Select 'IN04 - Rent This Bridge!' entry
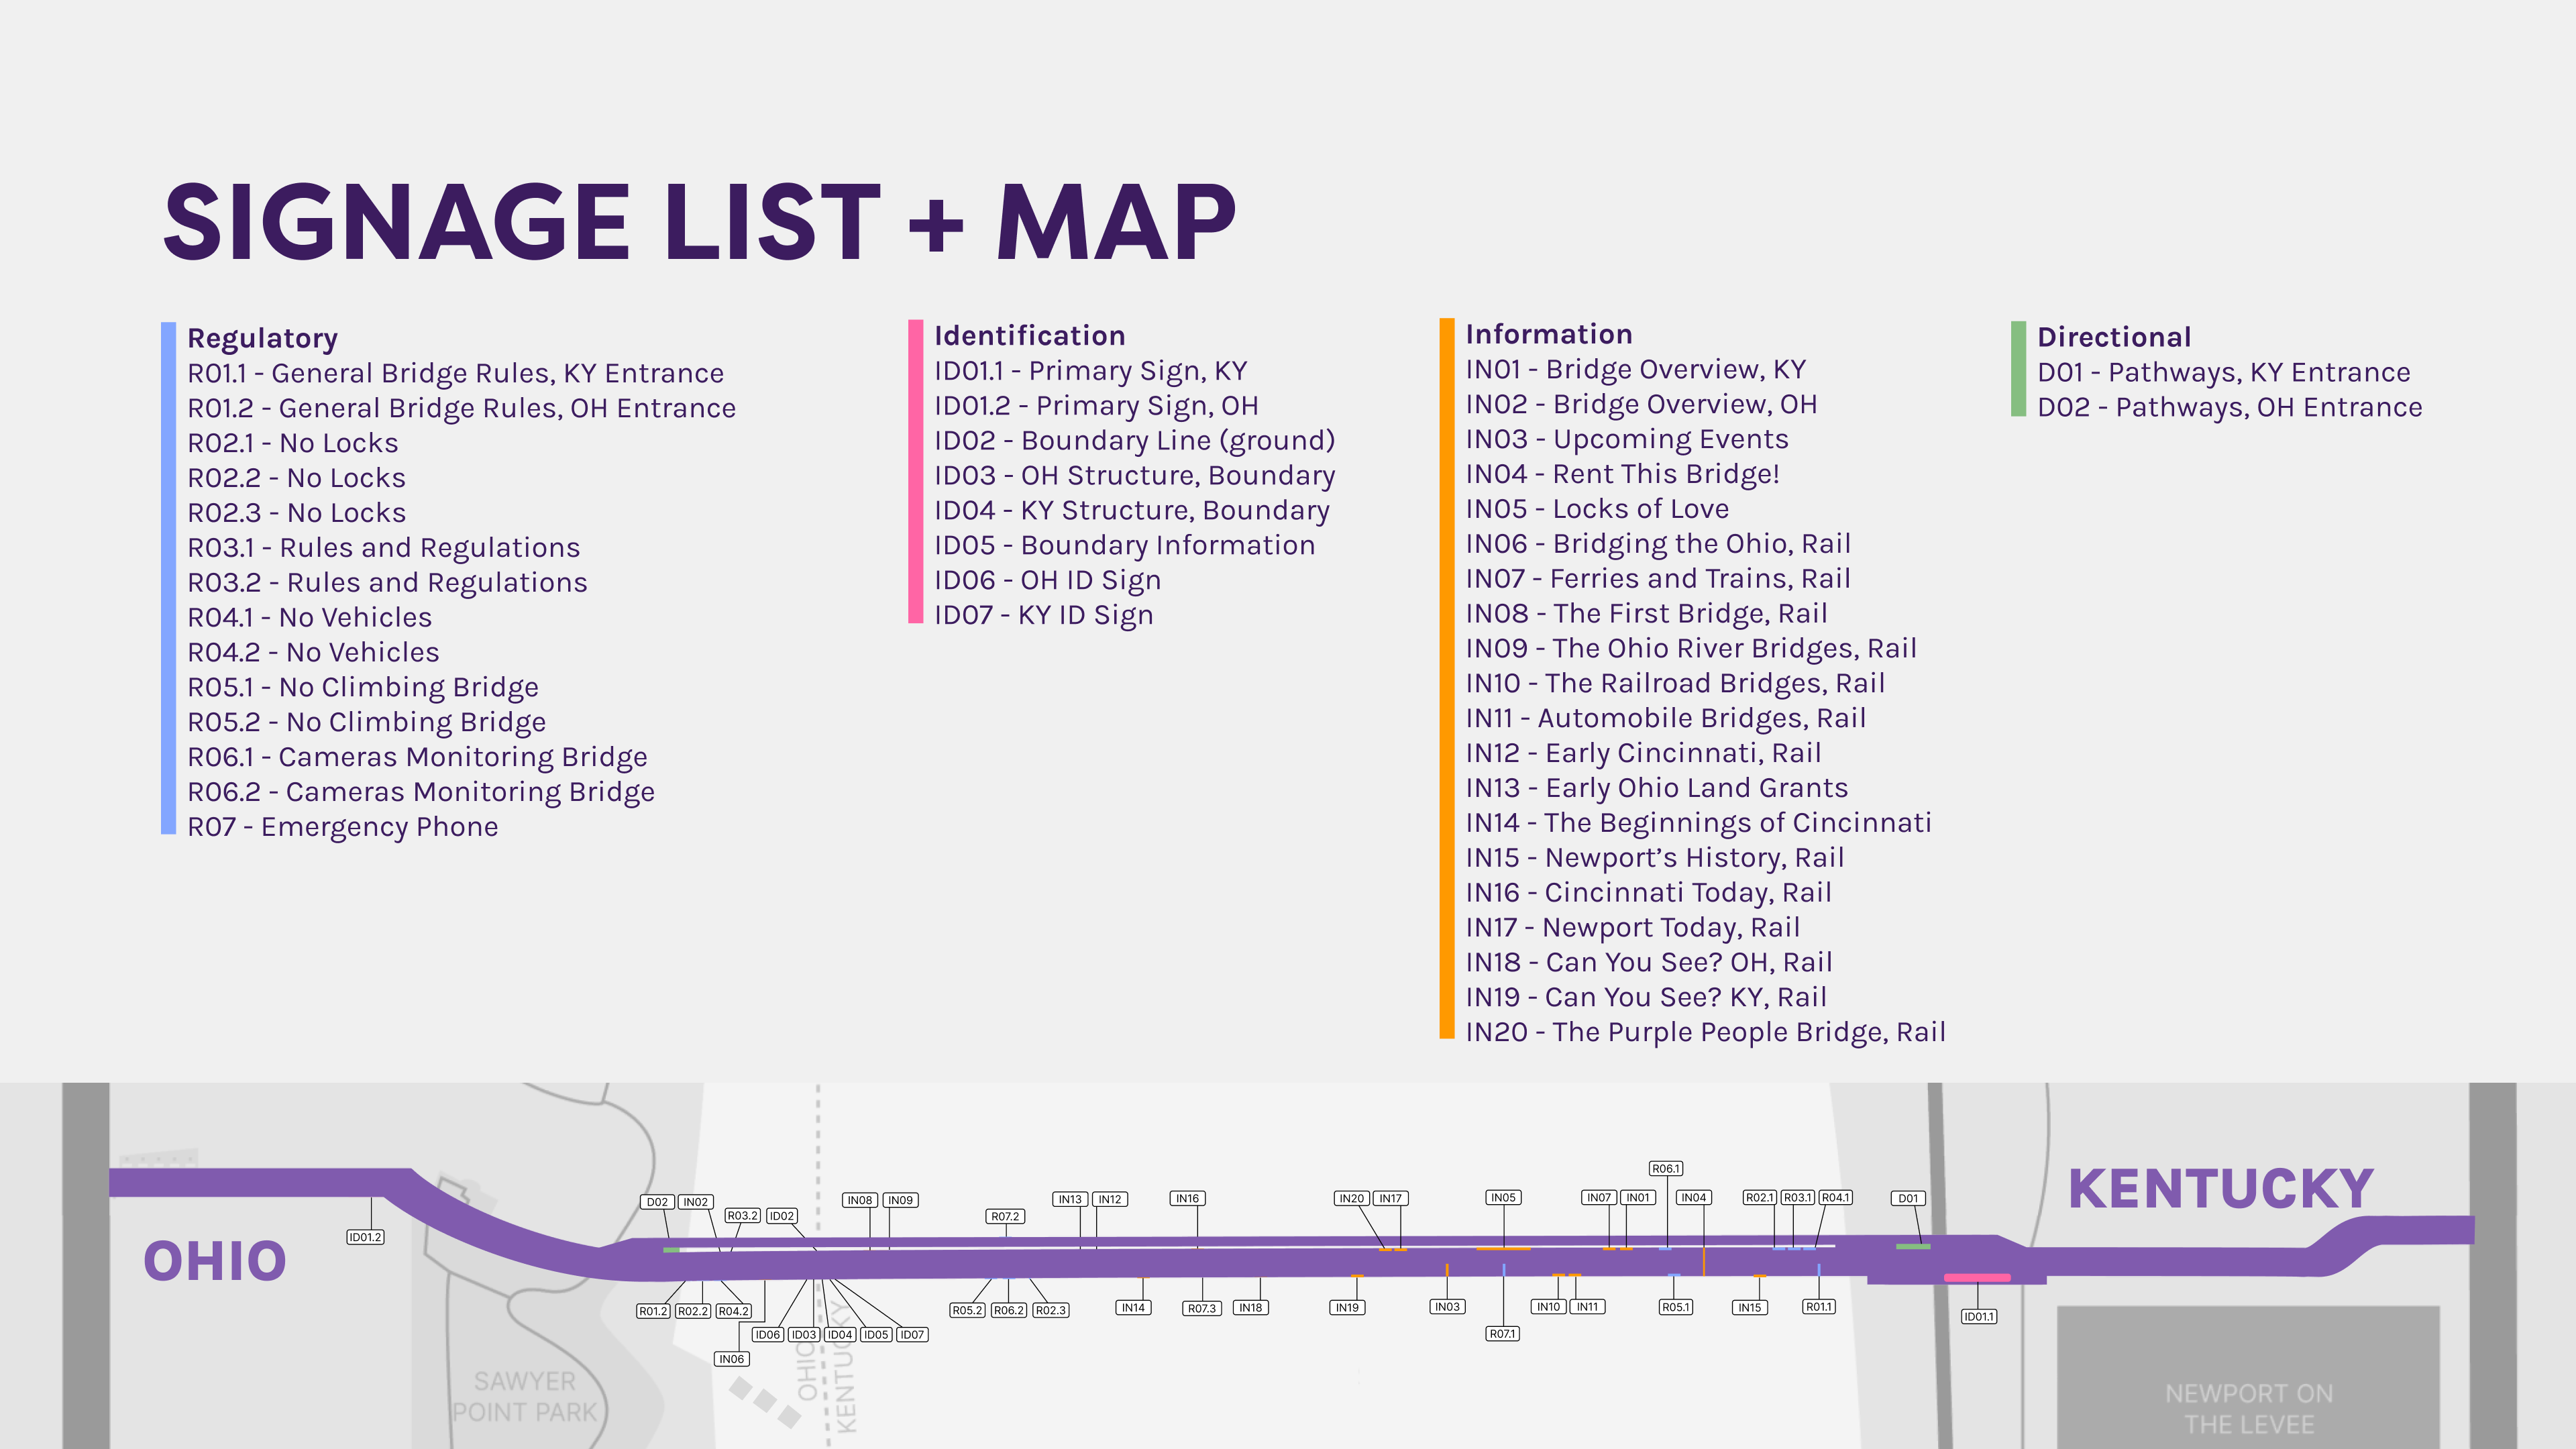This screenshot has width=2576, height=1449. (1622, 474)
